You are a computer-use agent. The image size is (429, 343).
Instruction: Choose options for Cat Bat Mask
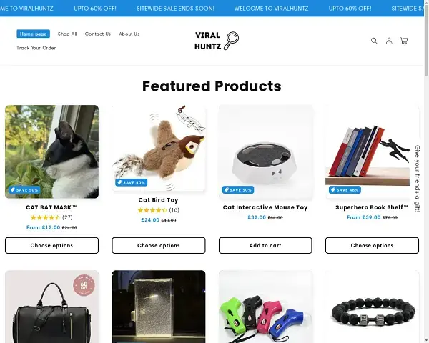click(x=51, y=245)
